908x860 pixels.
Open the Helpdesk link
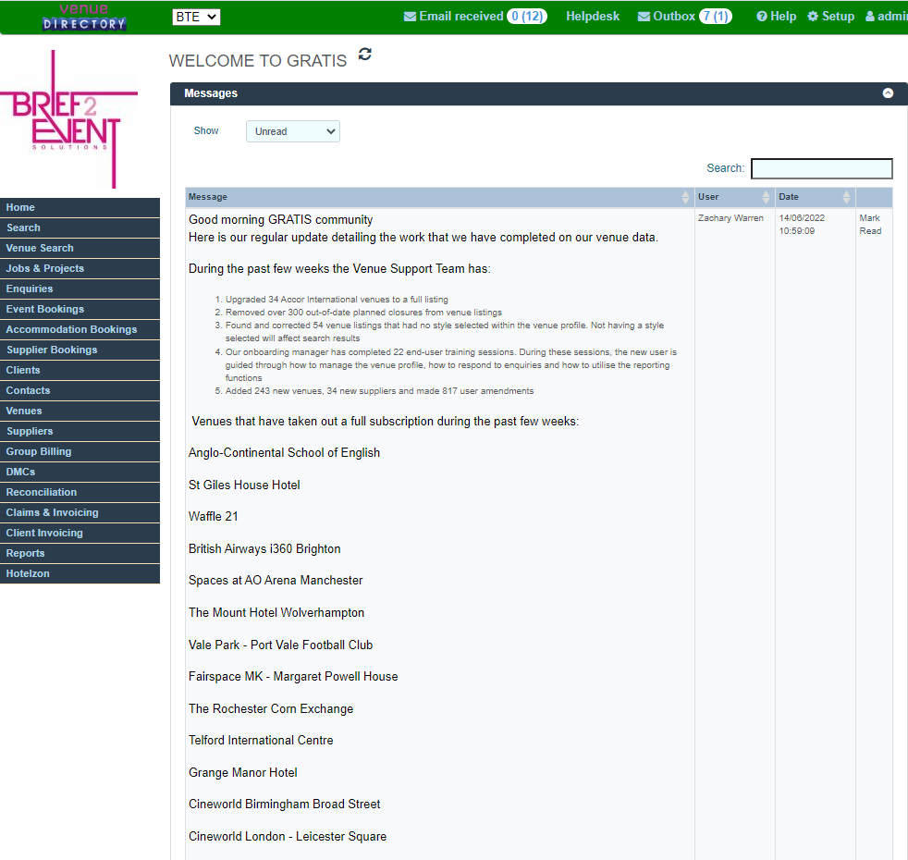593,17
